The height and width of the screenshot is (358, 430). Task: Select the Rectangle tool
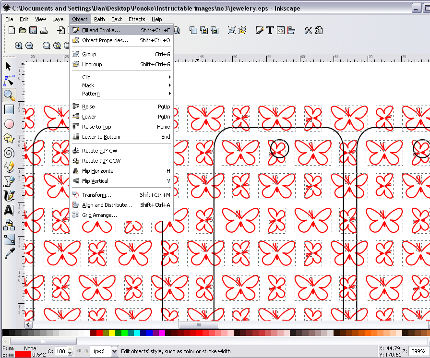(x=9, y=109)
